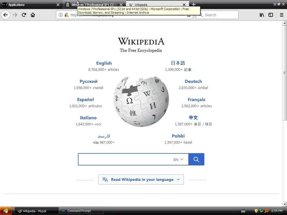Show site information icon in address bar
Screen dimensions: 287x215
[61, 15]
